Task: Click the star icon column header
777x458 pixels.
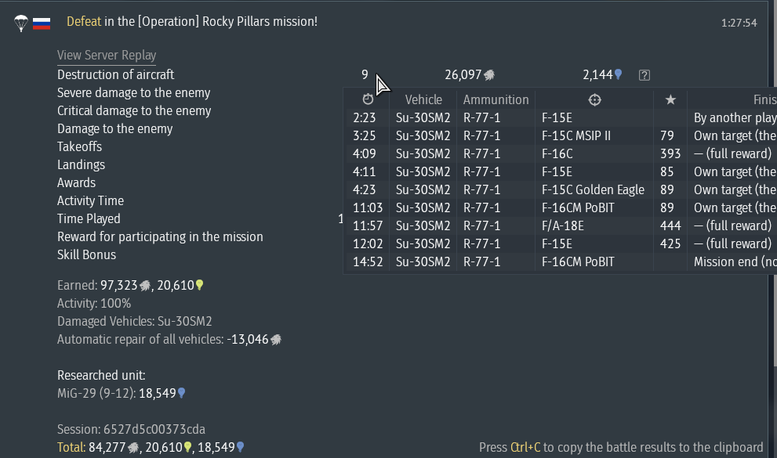Action: coord(670,99)
